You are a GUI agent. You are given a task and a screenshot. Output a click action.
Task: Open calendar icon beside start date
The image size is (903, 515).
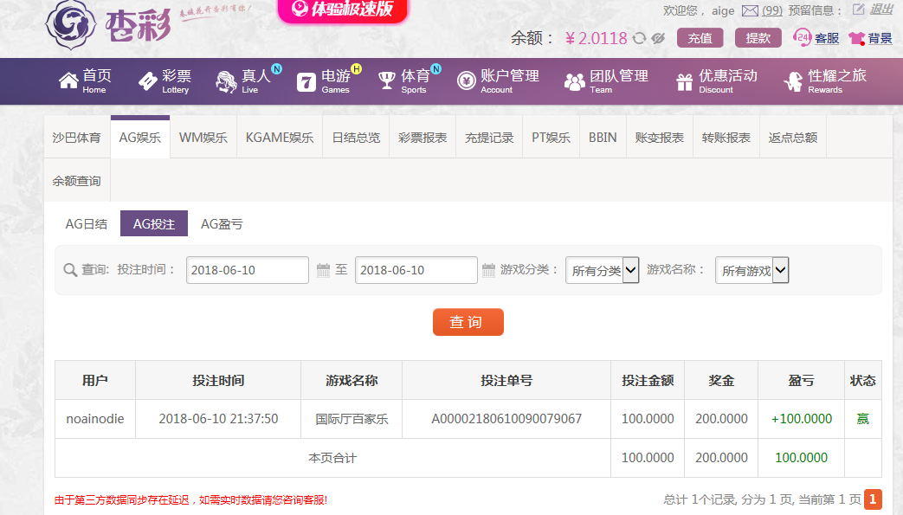point(324,270)
